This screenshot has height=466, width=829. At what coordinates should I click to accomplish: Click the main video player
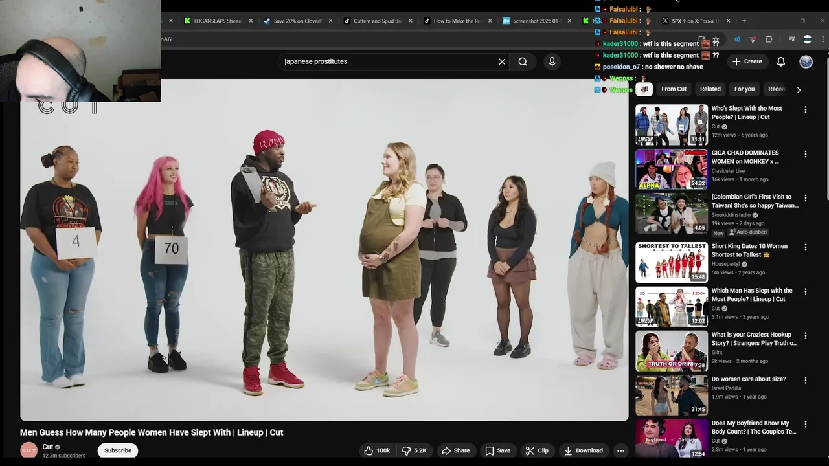(324, 250)
